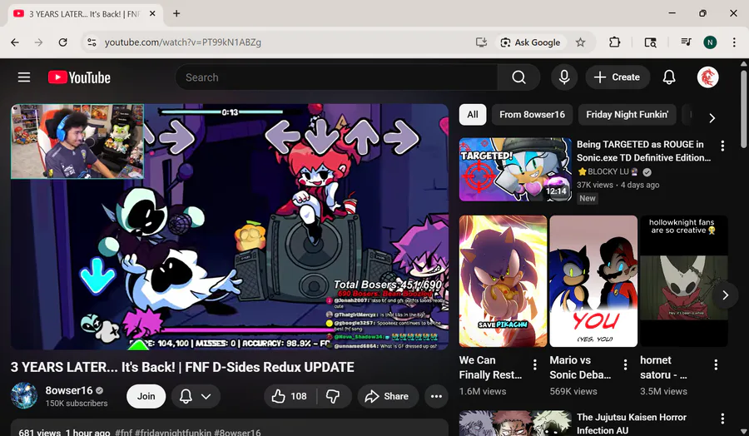Open options for hornet satoru short
The image size is (749, 436).
pos(716,364)
